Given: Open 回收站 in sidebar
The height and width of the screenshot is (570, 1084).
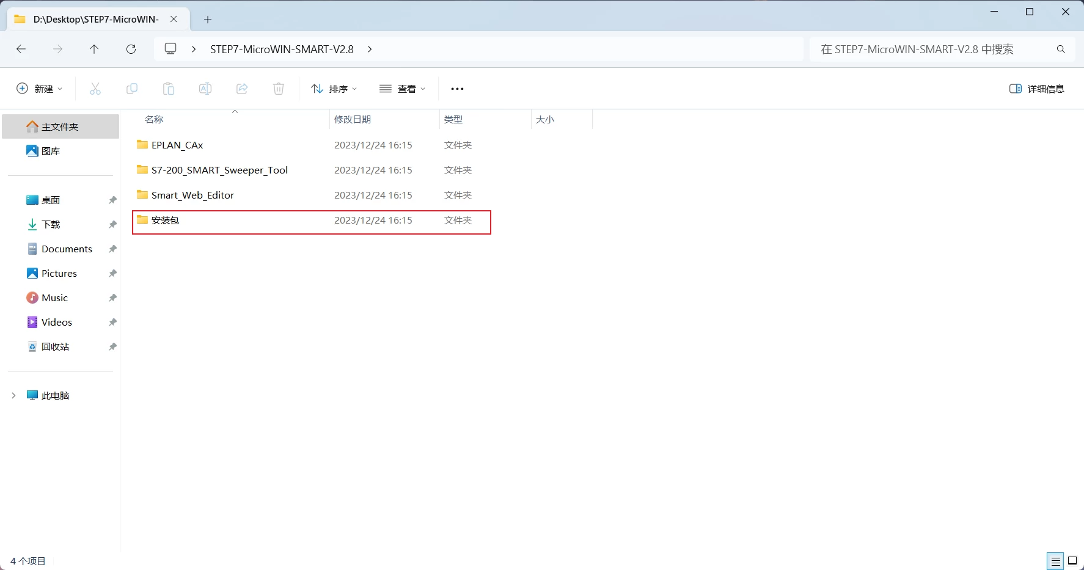Looking at the screenshot, I should [60, 346].
